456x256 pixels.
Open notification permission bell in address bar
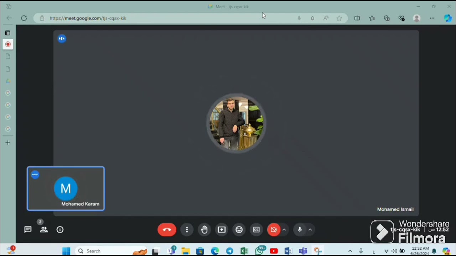pos(312,18)
